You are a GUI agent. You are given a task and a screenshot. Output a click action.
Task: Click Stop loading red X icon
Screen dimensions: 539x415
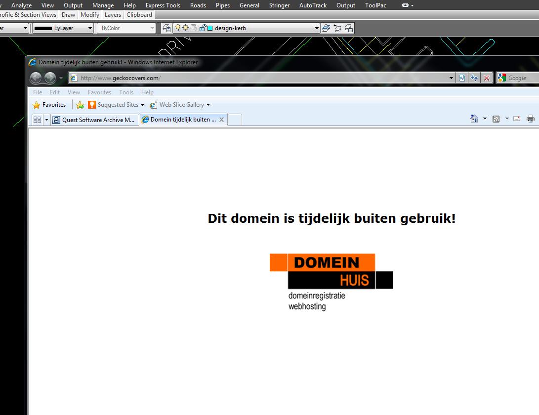pyautogui.click(x=487, y=78)
